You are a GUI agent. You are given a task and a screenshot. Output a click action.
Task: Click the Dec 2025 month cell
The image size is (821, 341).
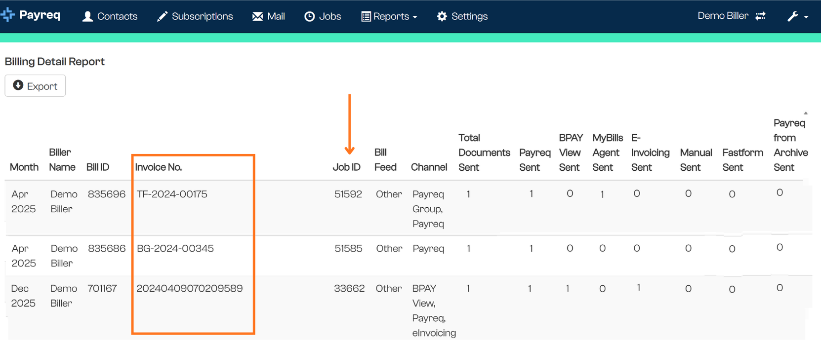click(23, 296)
